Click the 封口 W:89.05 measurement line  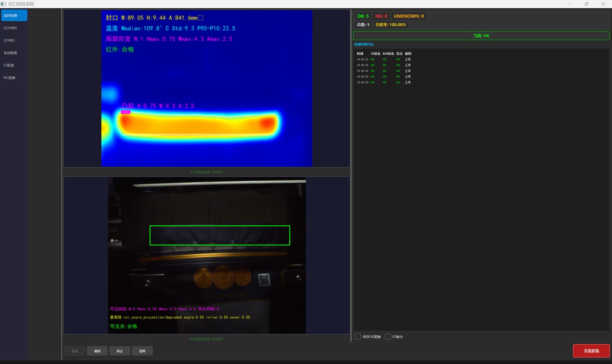[x=154, y=18]
